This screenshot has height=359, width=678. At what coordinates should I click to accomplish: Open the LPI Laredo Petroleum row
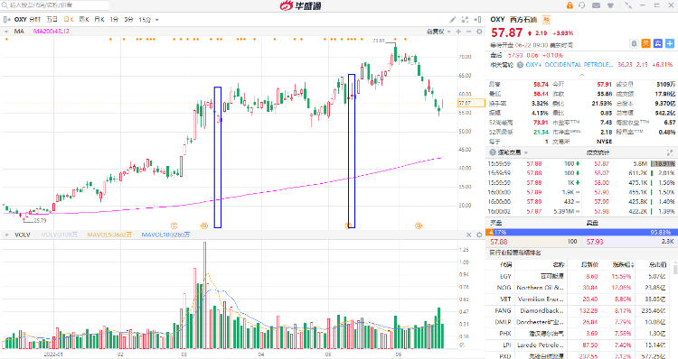pos(579,345)
